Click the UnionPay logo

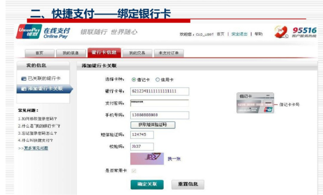click(29, 32)
